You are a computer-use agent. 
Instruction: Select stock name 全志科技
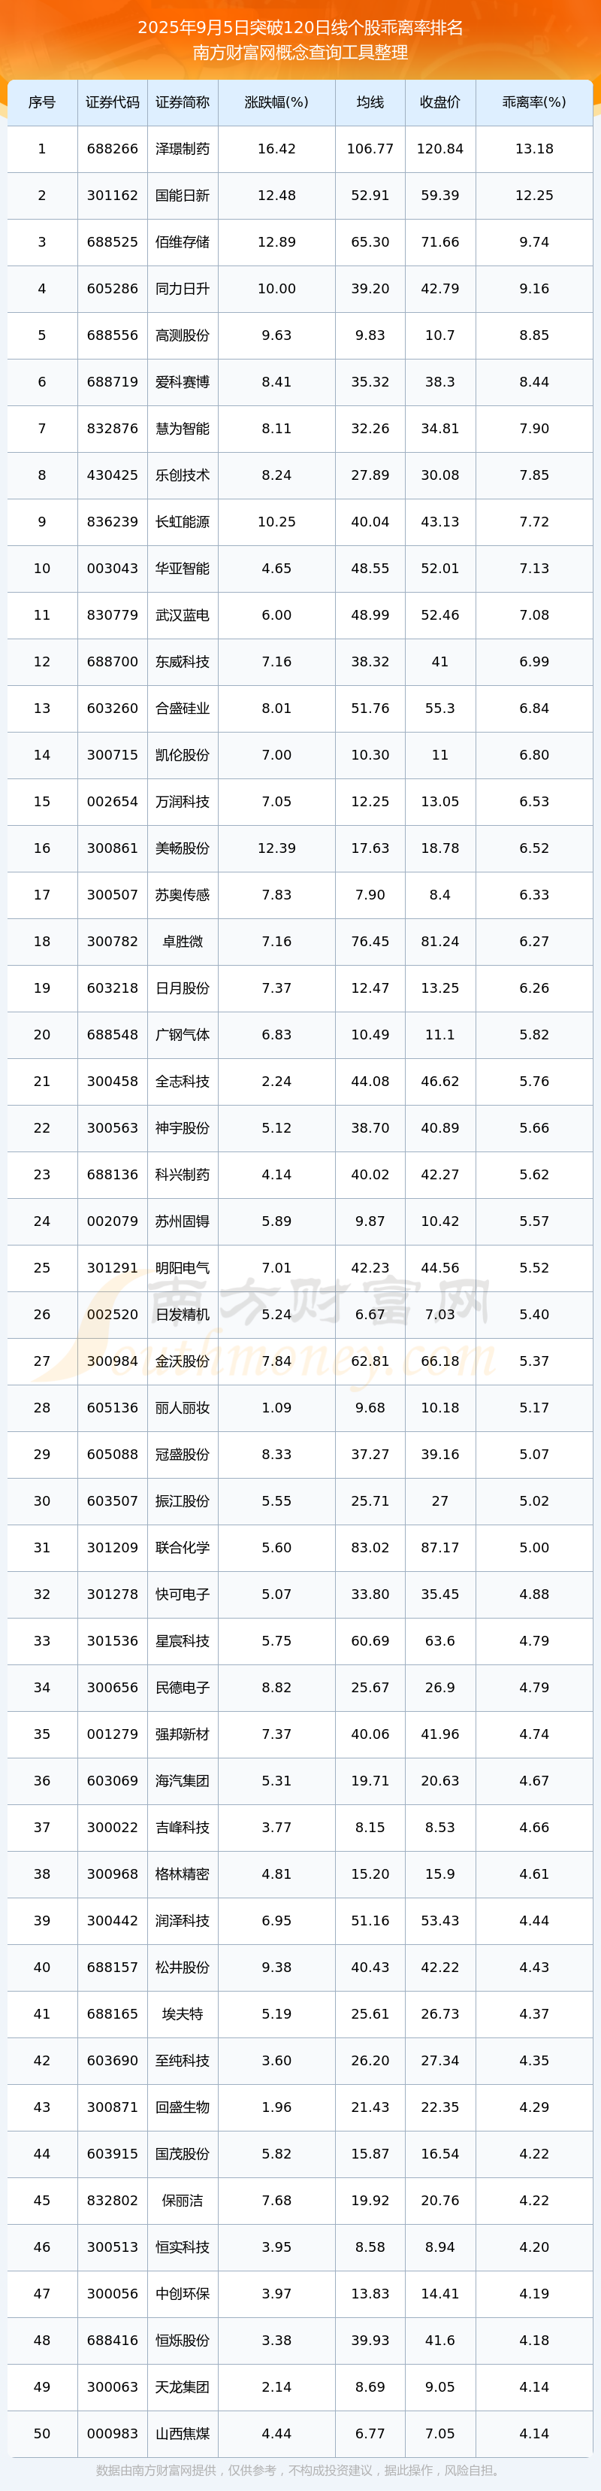[183, 1081]
